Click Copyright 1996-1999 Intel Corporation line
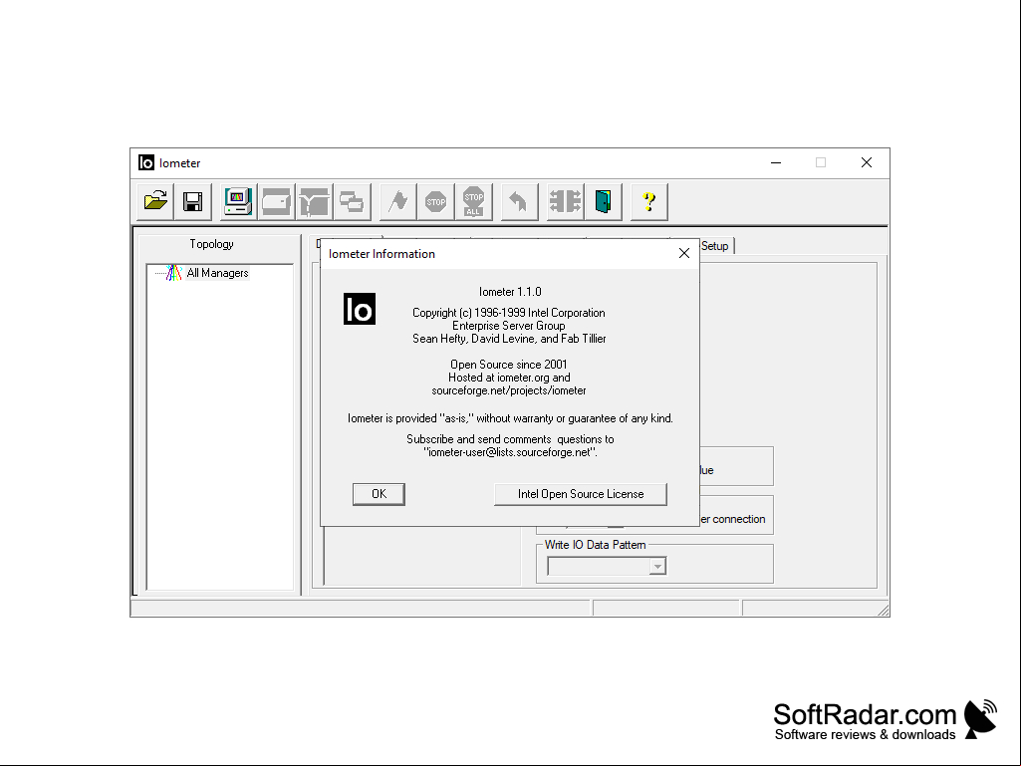 (509, 313)
